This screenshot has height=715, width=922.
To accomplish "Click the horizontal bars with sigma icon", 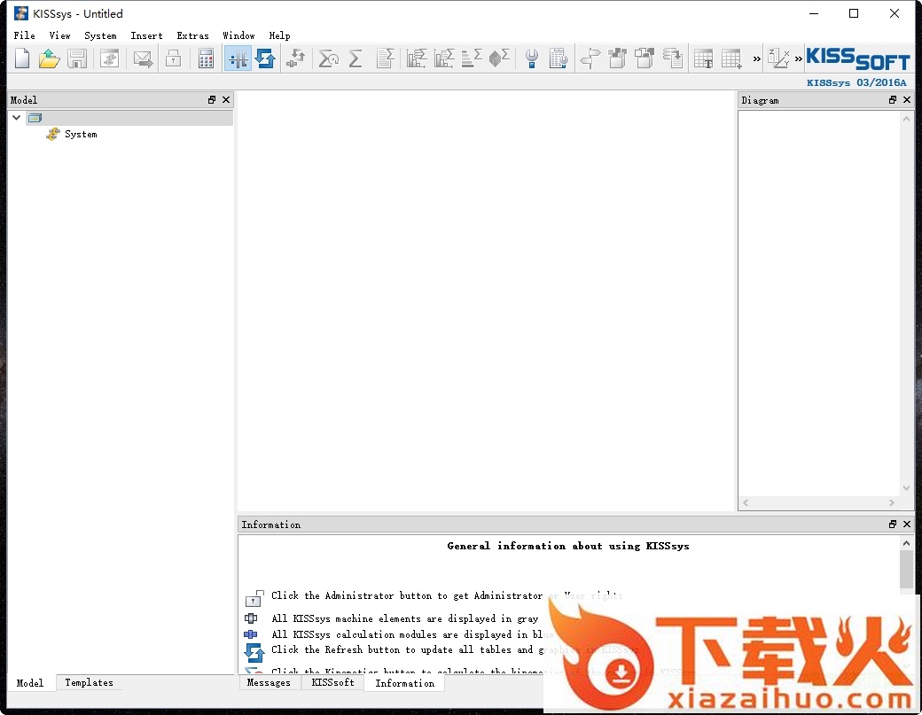I will point(472,58).
